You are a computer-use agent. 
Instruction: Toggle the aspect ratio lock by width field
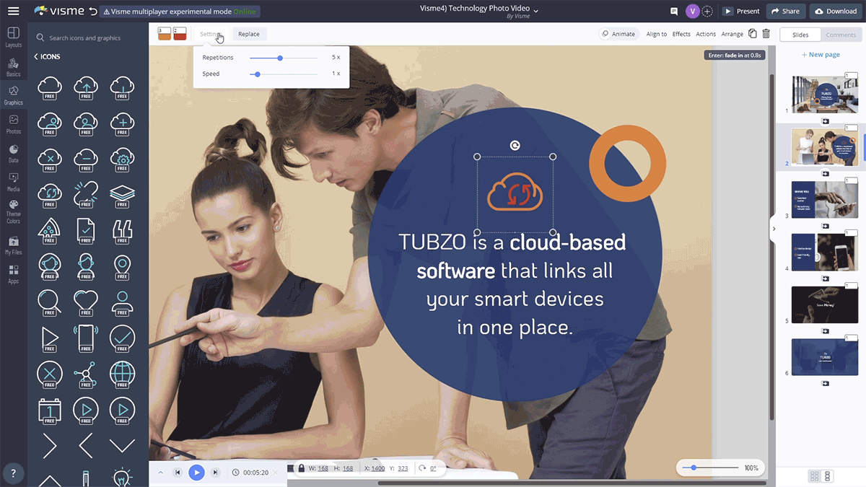tap(302, 468)
